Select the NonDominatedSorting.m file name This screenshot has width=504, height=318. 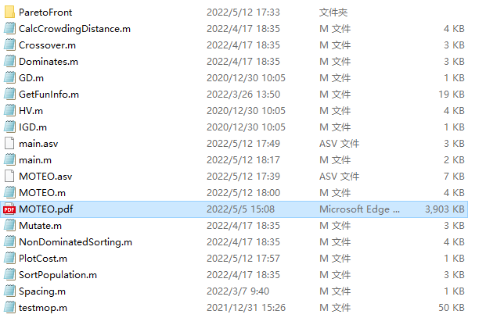75,242
